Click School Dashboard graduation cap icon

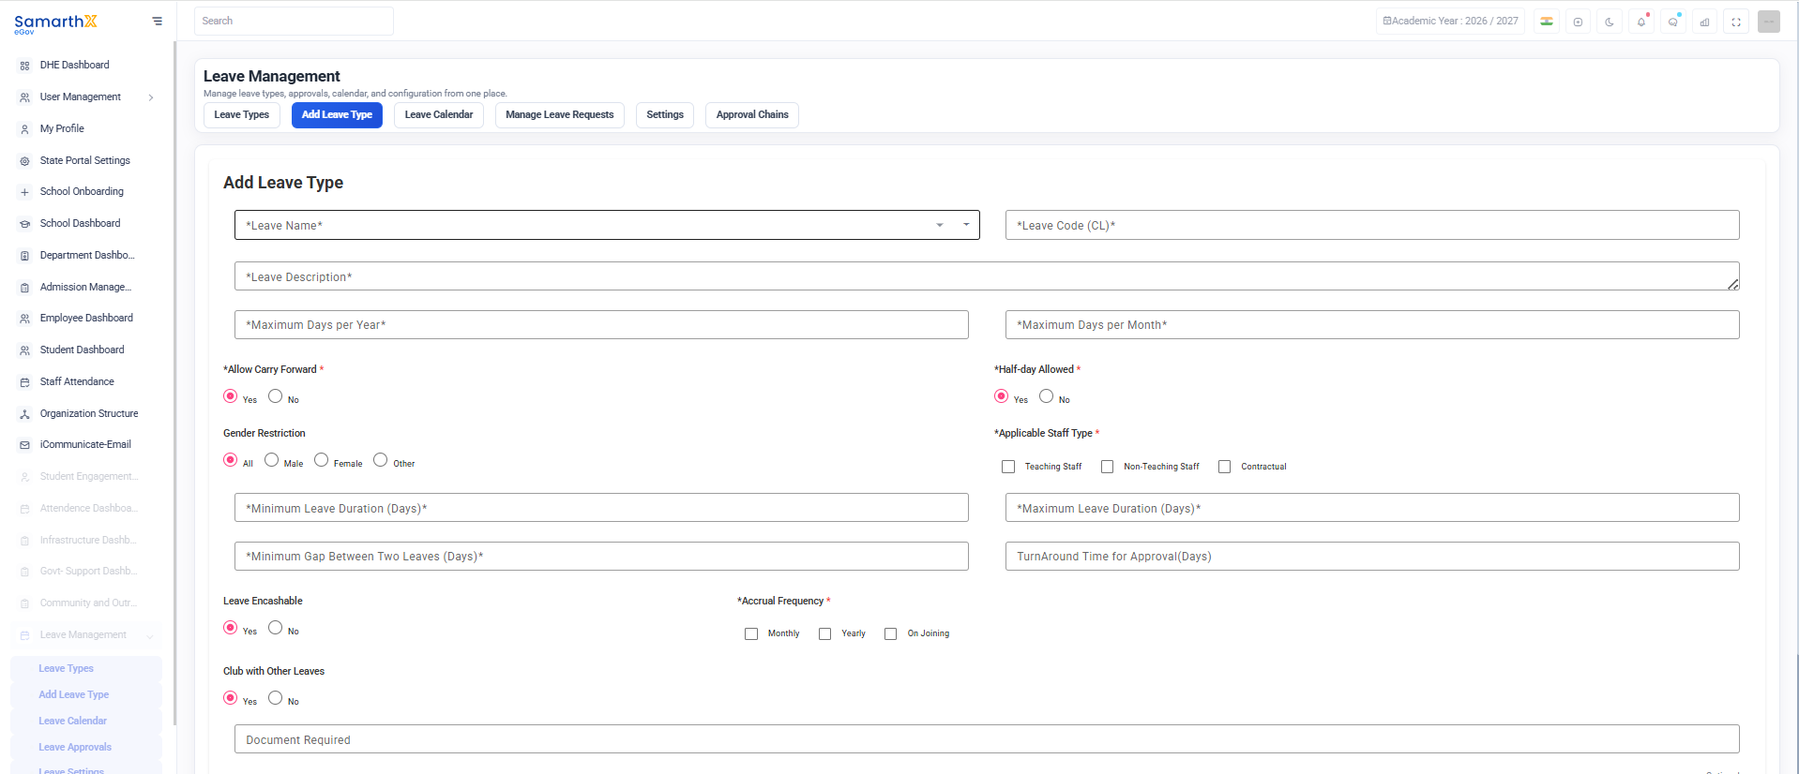click(x=25, y=224)
